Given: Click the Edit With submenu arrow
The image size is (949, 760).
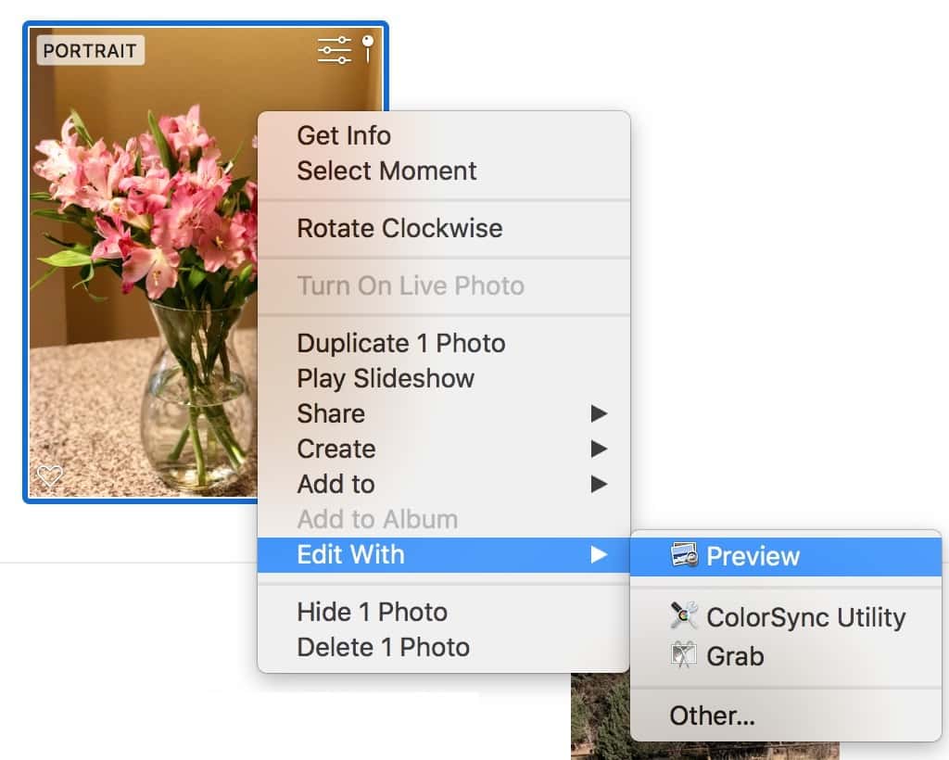Looking at the screenshot, I should [x=599, y=554].
